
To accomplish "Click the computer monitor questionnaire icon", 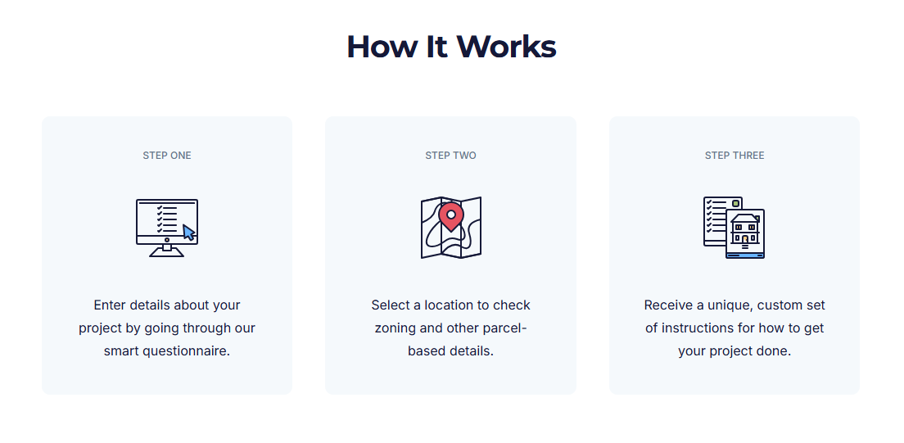I will 166,227.
